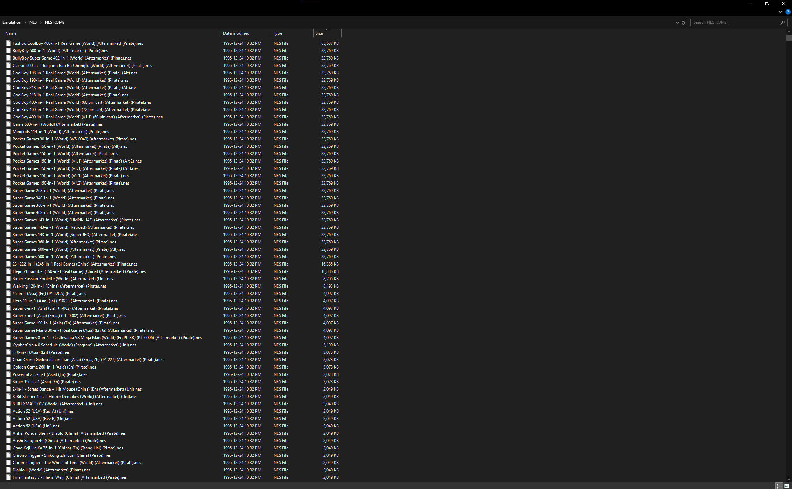792x489 pixels.
Task: Expand the ribbon chevron near Help
Action: 780,12
